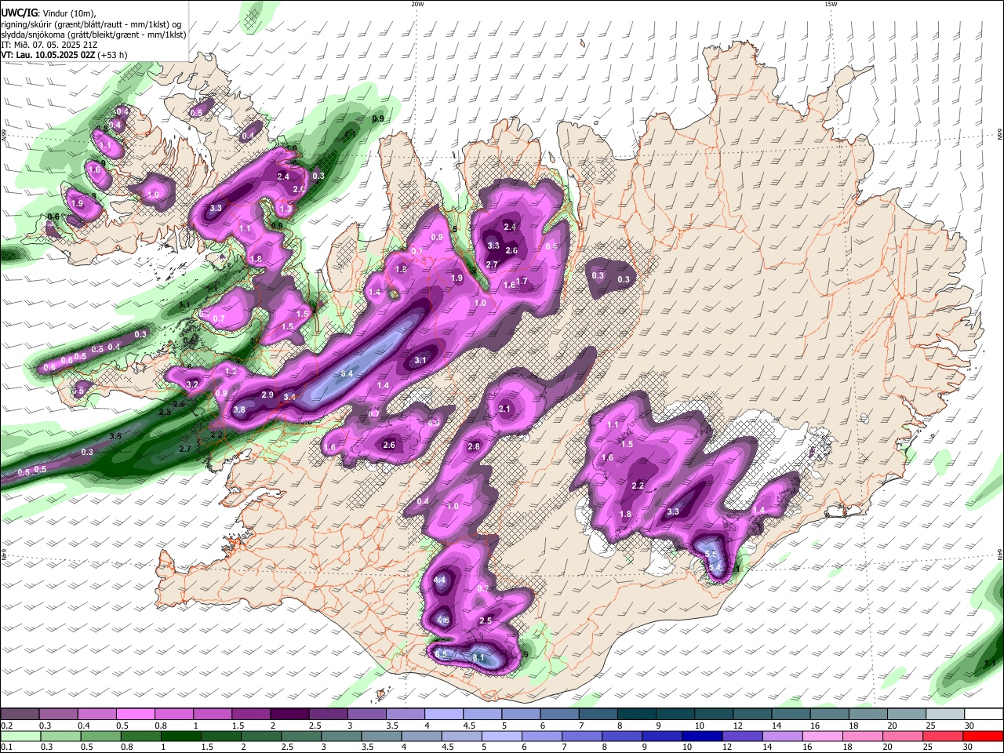Click the 2.1 precipitation value on the map
1004x753 pixels.
coord(504,409)
